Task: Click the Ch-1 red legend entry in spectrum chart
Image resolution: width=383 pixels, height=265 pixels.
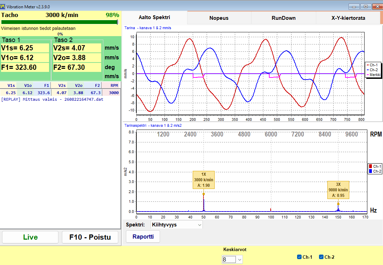Action: 375,166
